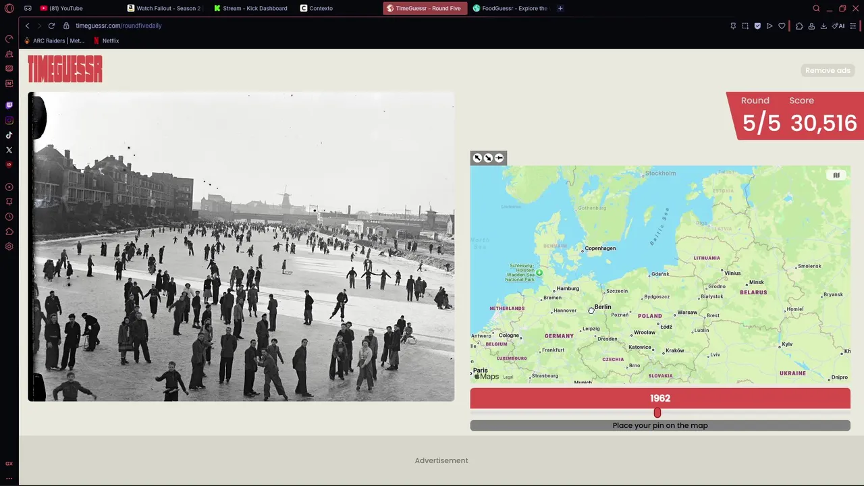Open sidebar pinboards pin icon
This screenshot has width=864, height=486.
(9, 202)
